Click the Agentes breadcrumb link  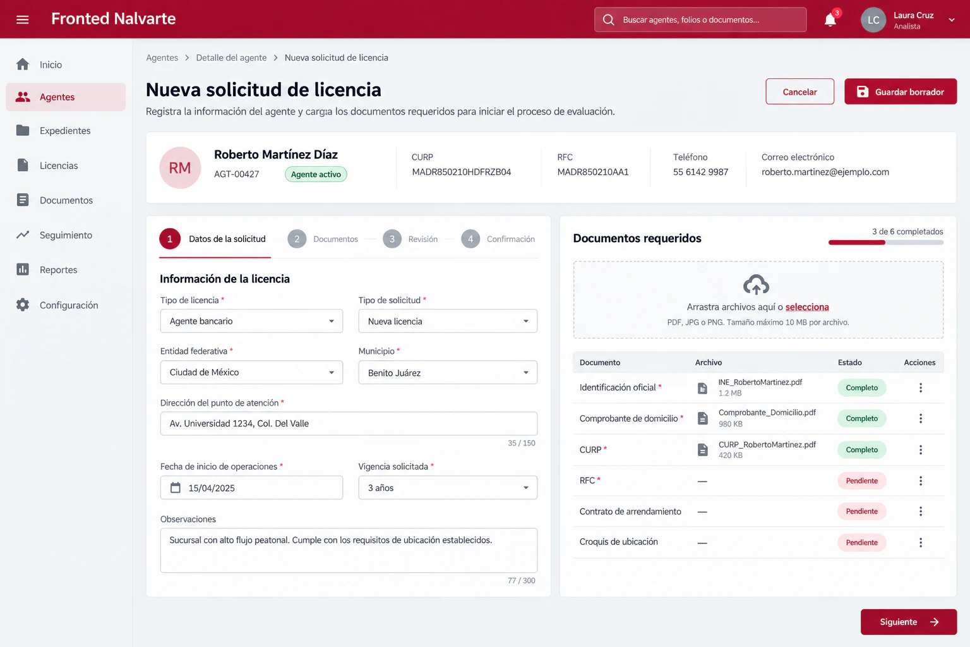162,57
